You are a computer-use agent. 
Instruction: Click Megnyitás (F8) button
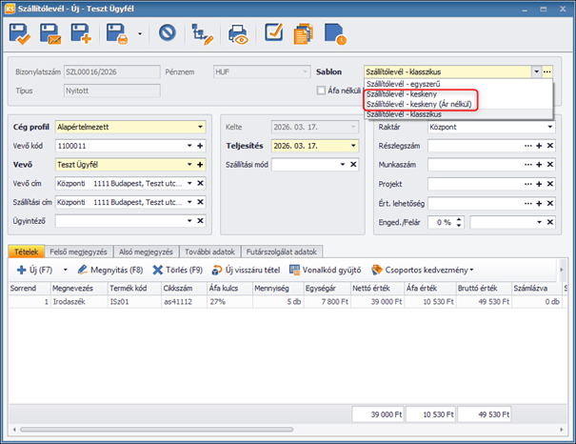point(110,270)
